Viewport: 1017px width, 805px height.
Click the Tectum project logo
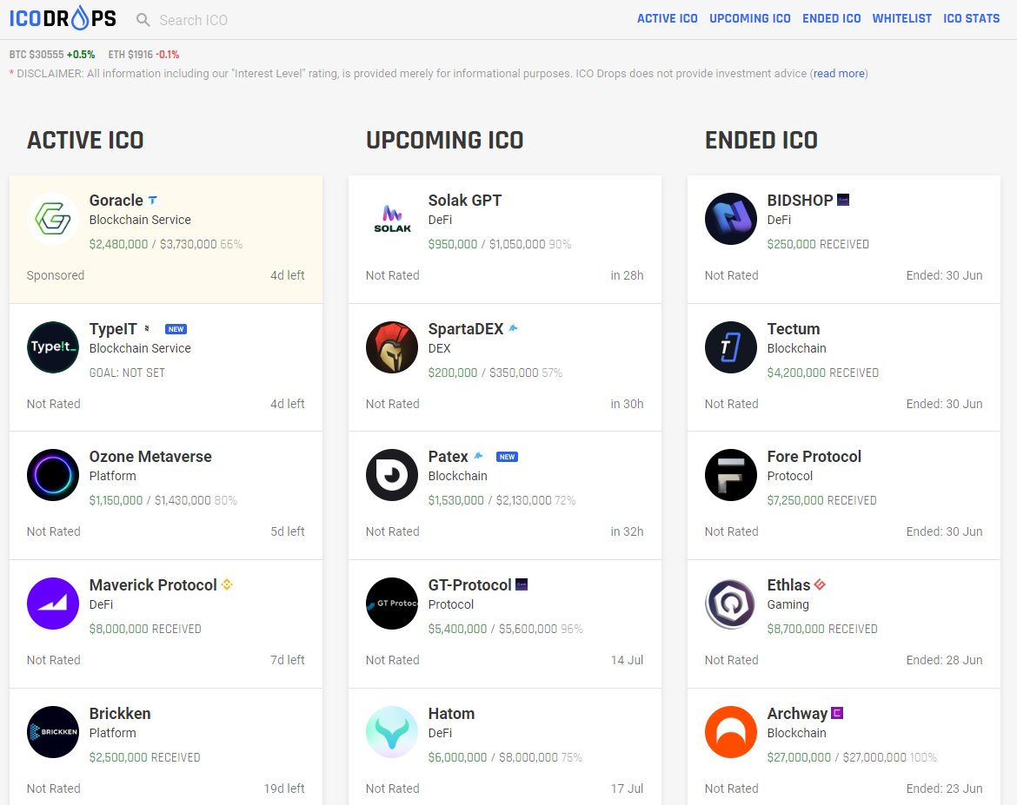pos(731,346)
